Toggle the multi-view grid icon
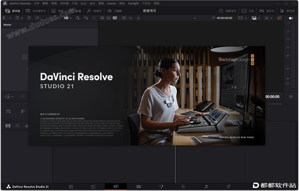This screenshot has width=299, height=191. (124, 18)
